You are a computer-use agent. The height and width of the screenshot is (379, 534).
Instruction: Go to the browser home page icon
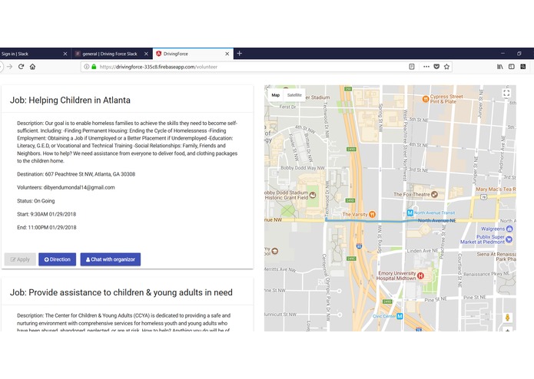coord(33,67)
